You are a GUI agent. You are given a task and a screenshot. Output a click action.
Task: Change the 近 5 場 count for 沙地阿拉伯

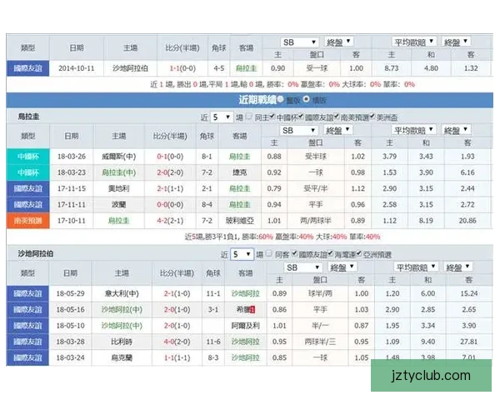click(242, 254)
